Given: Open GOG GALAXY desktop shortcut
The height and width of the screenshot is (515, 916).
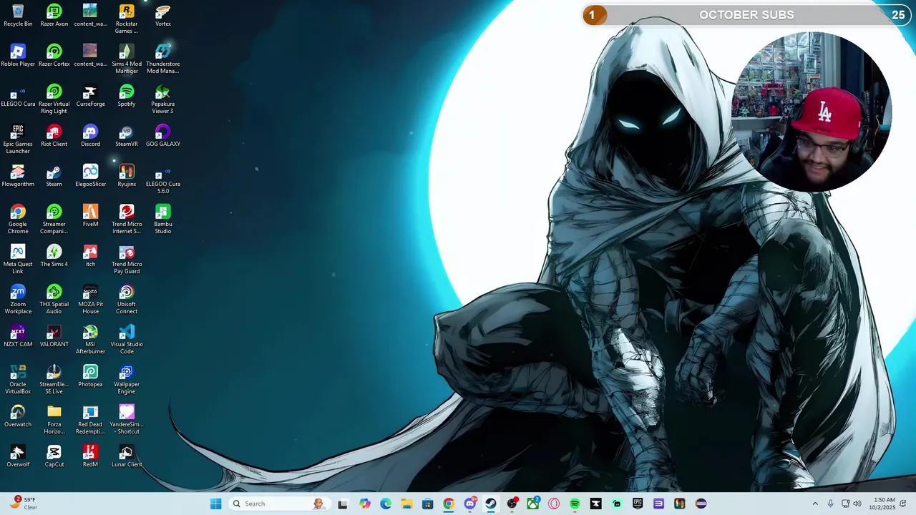Looking at the screenshot, I should pyautogui.click(x=163, y=135).
